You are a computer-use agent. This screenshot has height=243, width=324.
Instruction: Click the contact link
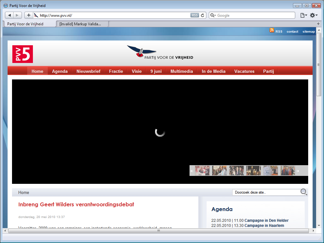point(292,32)
